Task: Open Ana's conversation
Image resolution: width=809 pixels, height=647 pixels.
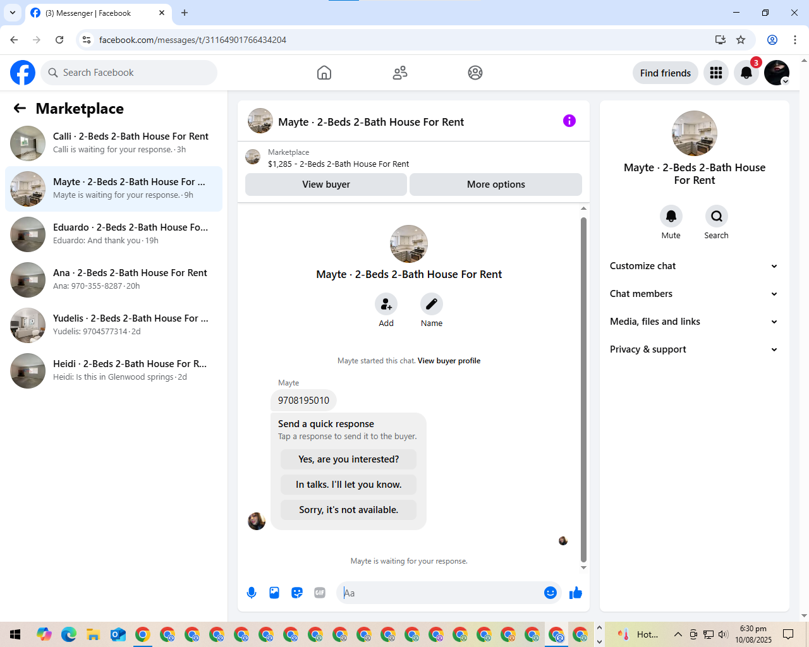Action: [x=114, y=280]
